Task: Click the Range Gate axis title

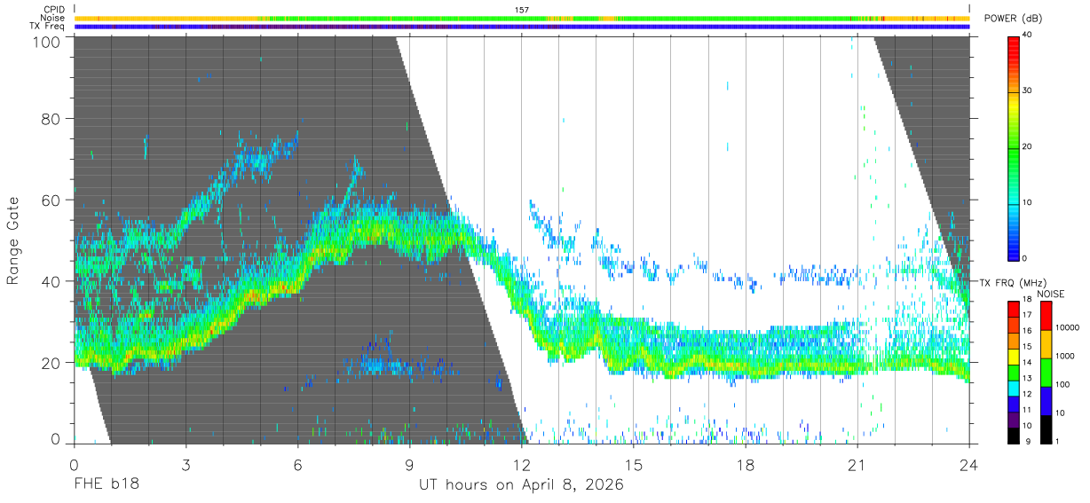Action: point(13,240)
